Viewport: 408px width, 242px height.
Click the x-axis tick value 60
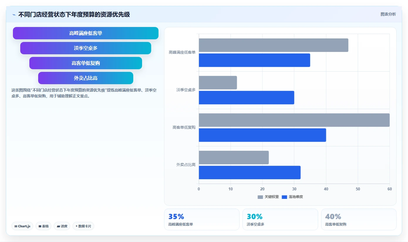tap(390, 189)
